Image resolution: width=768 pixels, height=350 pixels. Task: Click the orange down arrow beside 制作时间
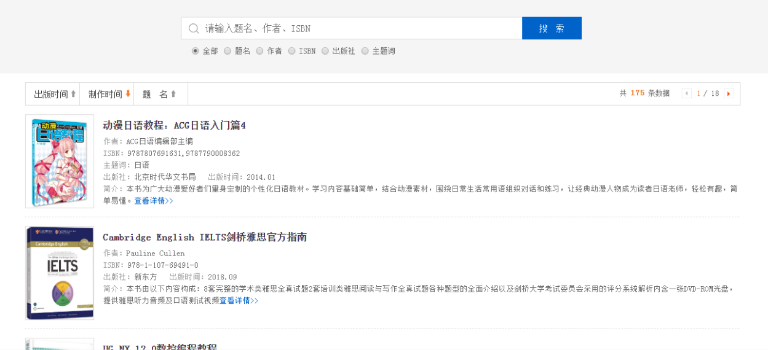(128, 94)
